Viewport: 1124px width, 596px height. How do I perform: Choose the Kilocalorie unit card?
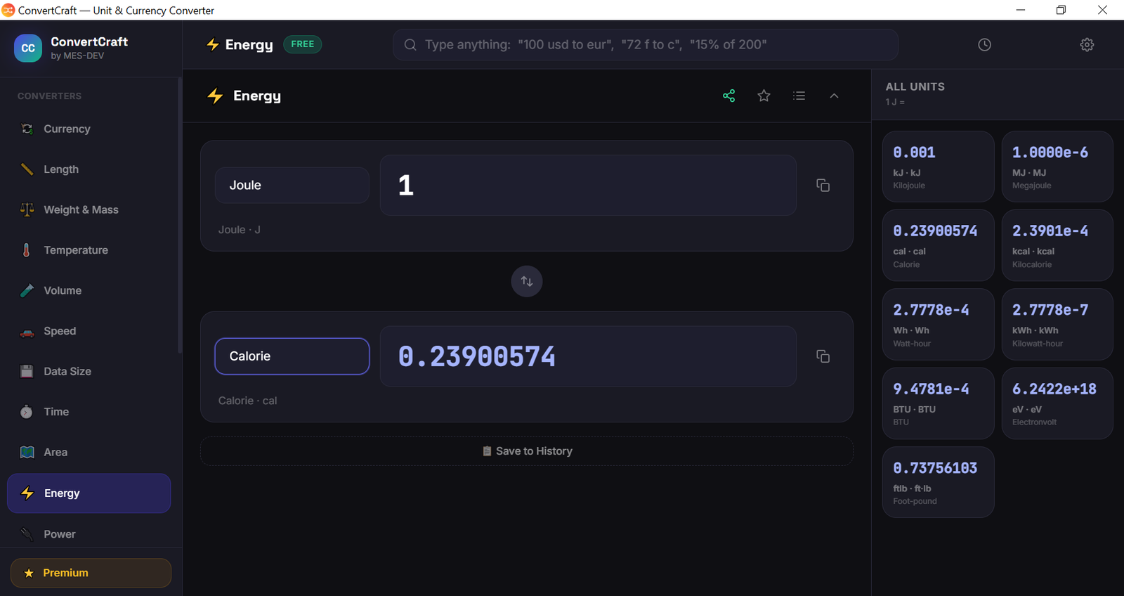(1057, 245)
